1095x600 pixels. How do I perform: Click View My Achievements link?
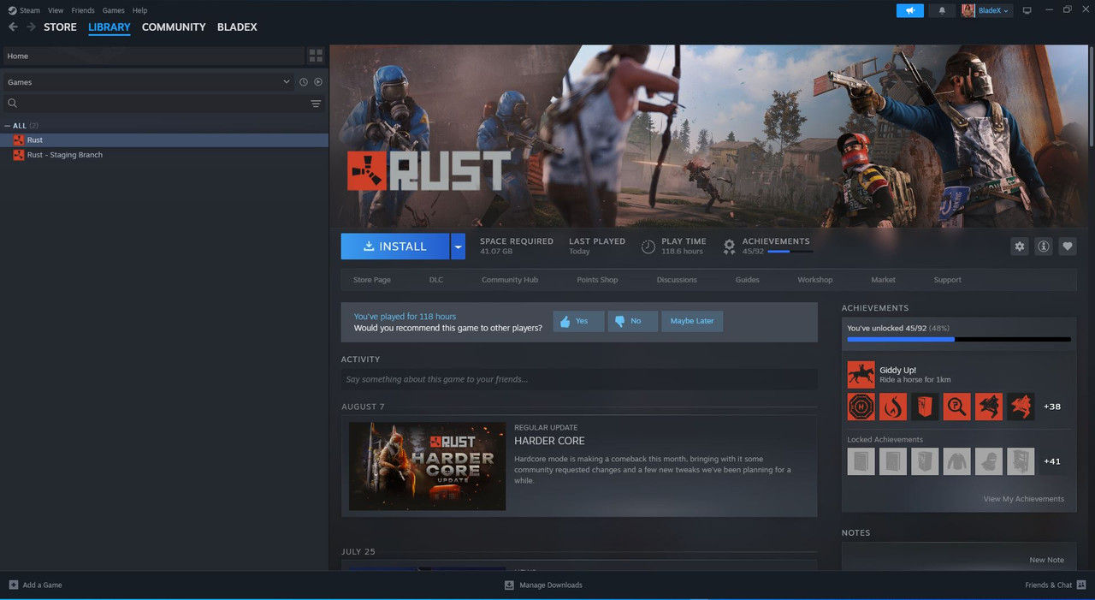pos(1023,499)
